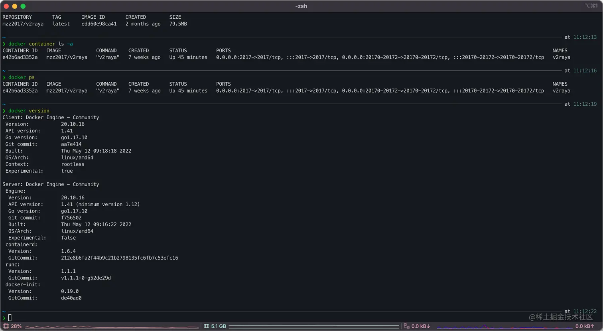
Task: Click the 'runc:' section label
Action: point(12,264)
